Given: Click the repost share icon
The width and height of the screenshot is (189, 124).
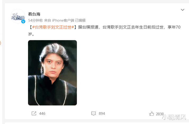Looking at the screenshot, I should click(34, 113).
